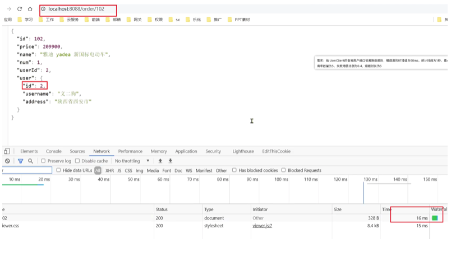
Task: Reload the page with the refresh icon
Action: point(20,9)
